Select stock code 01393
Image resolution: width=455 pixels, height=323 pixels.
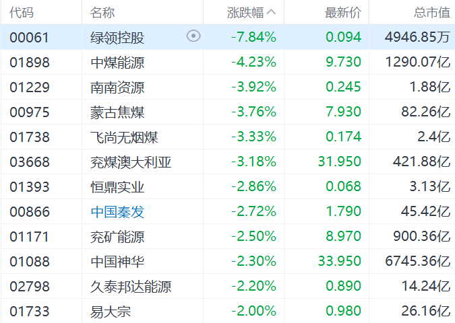[29, 187]
